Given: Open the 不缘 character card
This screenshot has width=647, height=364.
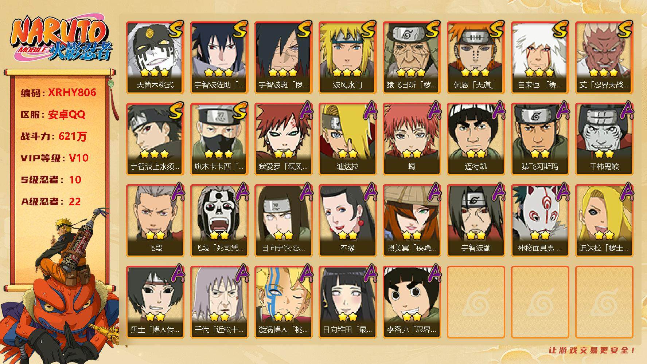Looking at the screenshot, I should tap(347, 221).
